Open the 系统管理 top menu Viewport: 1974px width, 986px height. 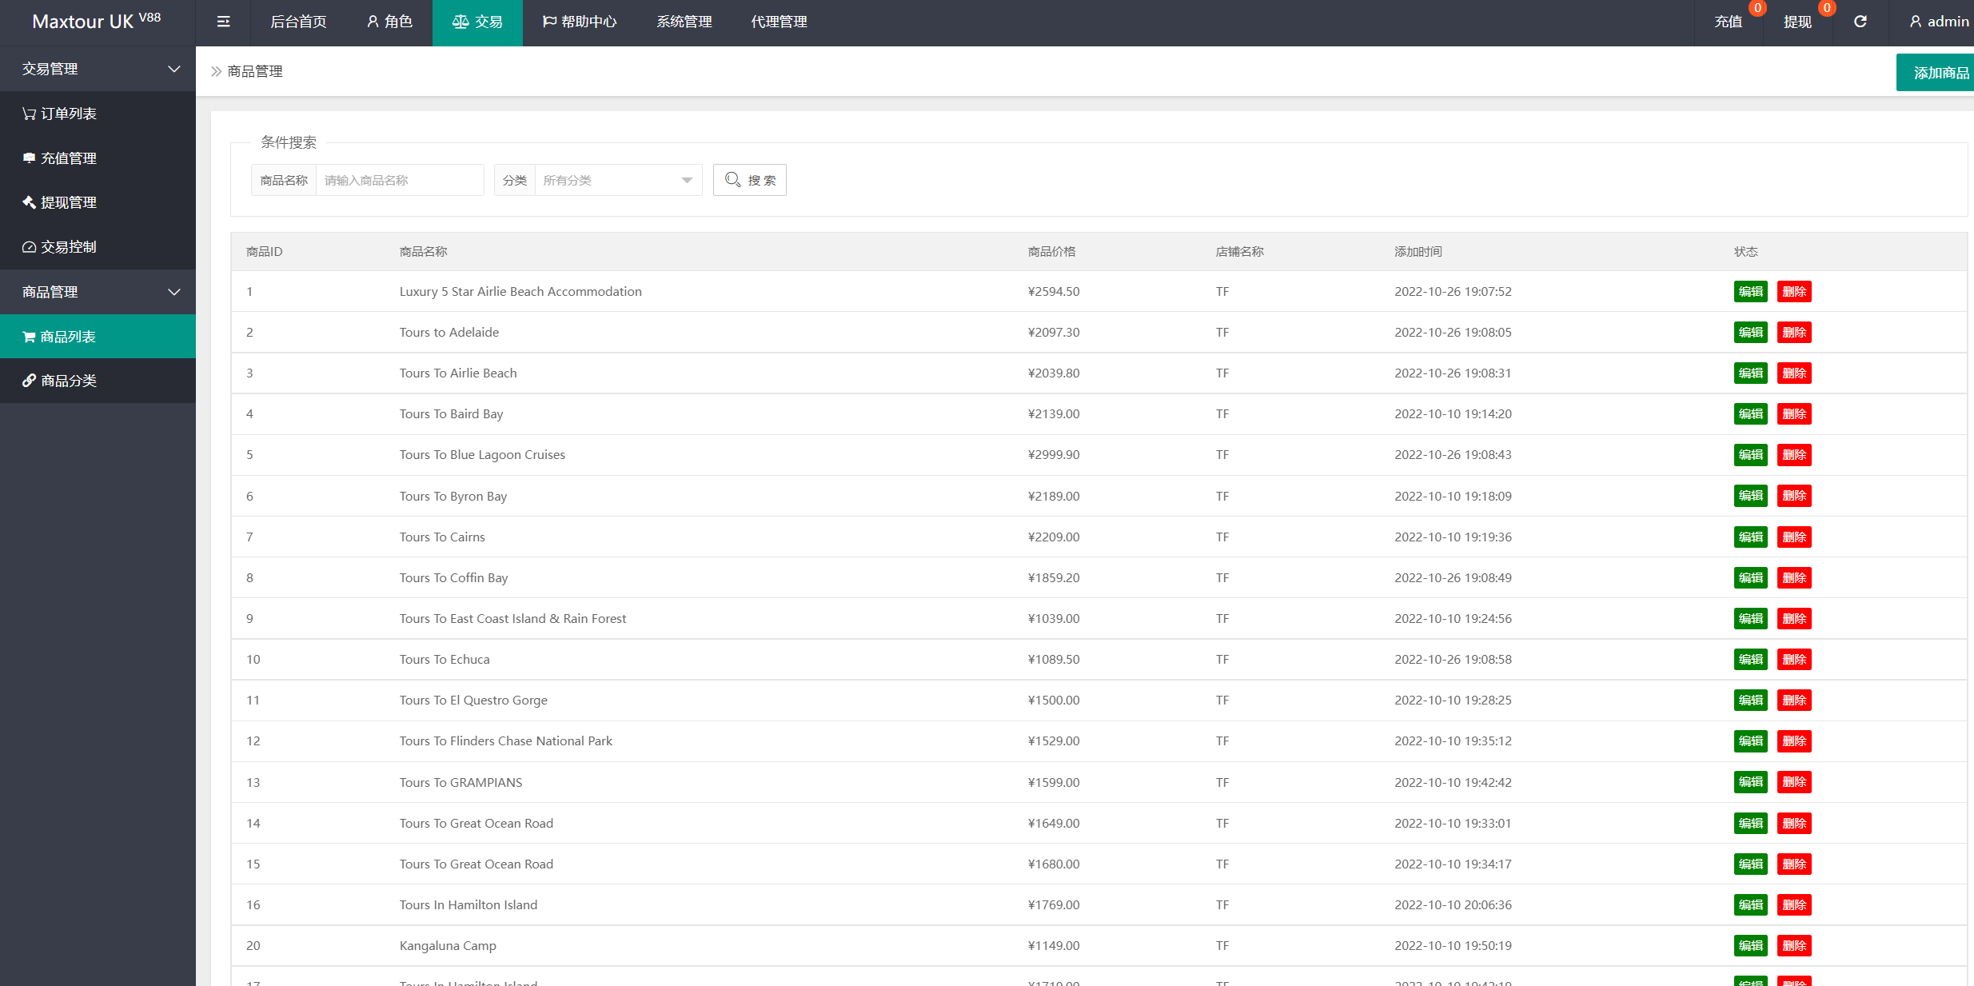[684, 22]
